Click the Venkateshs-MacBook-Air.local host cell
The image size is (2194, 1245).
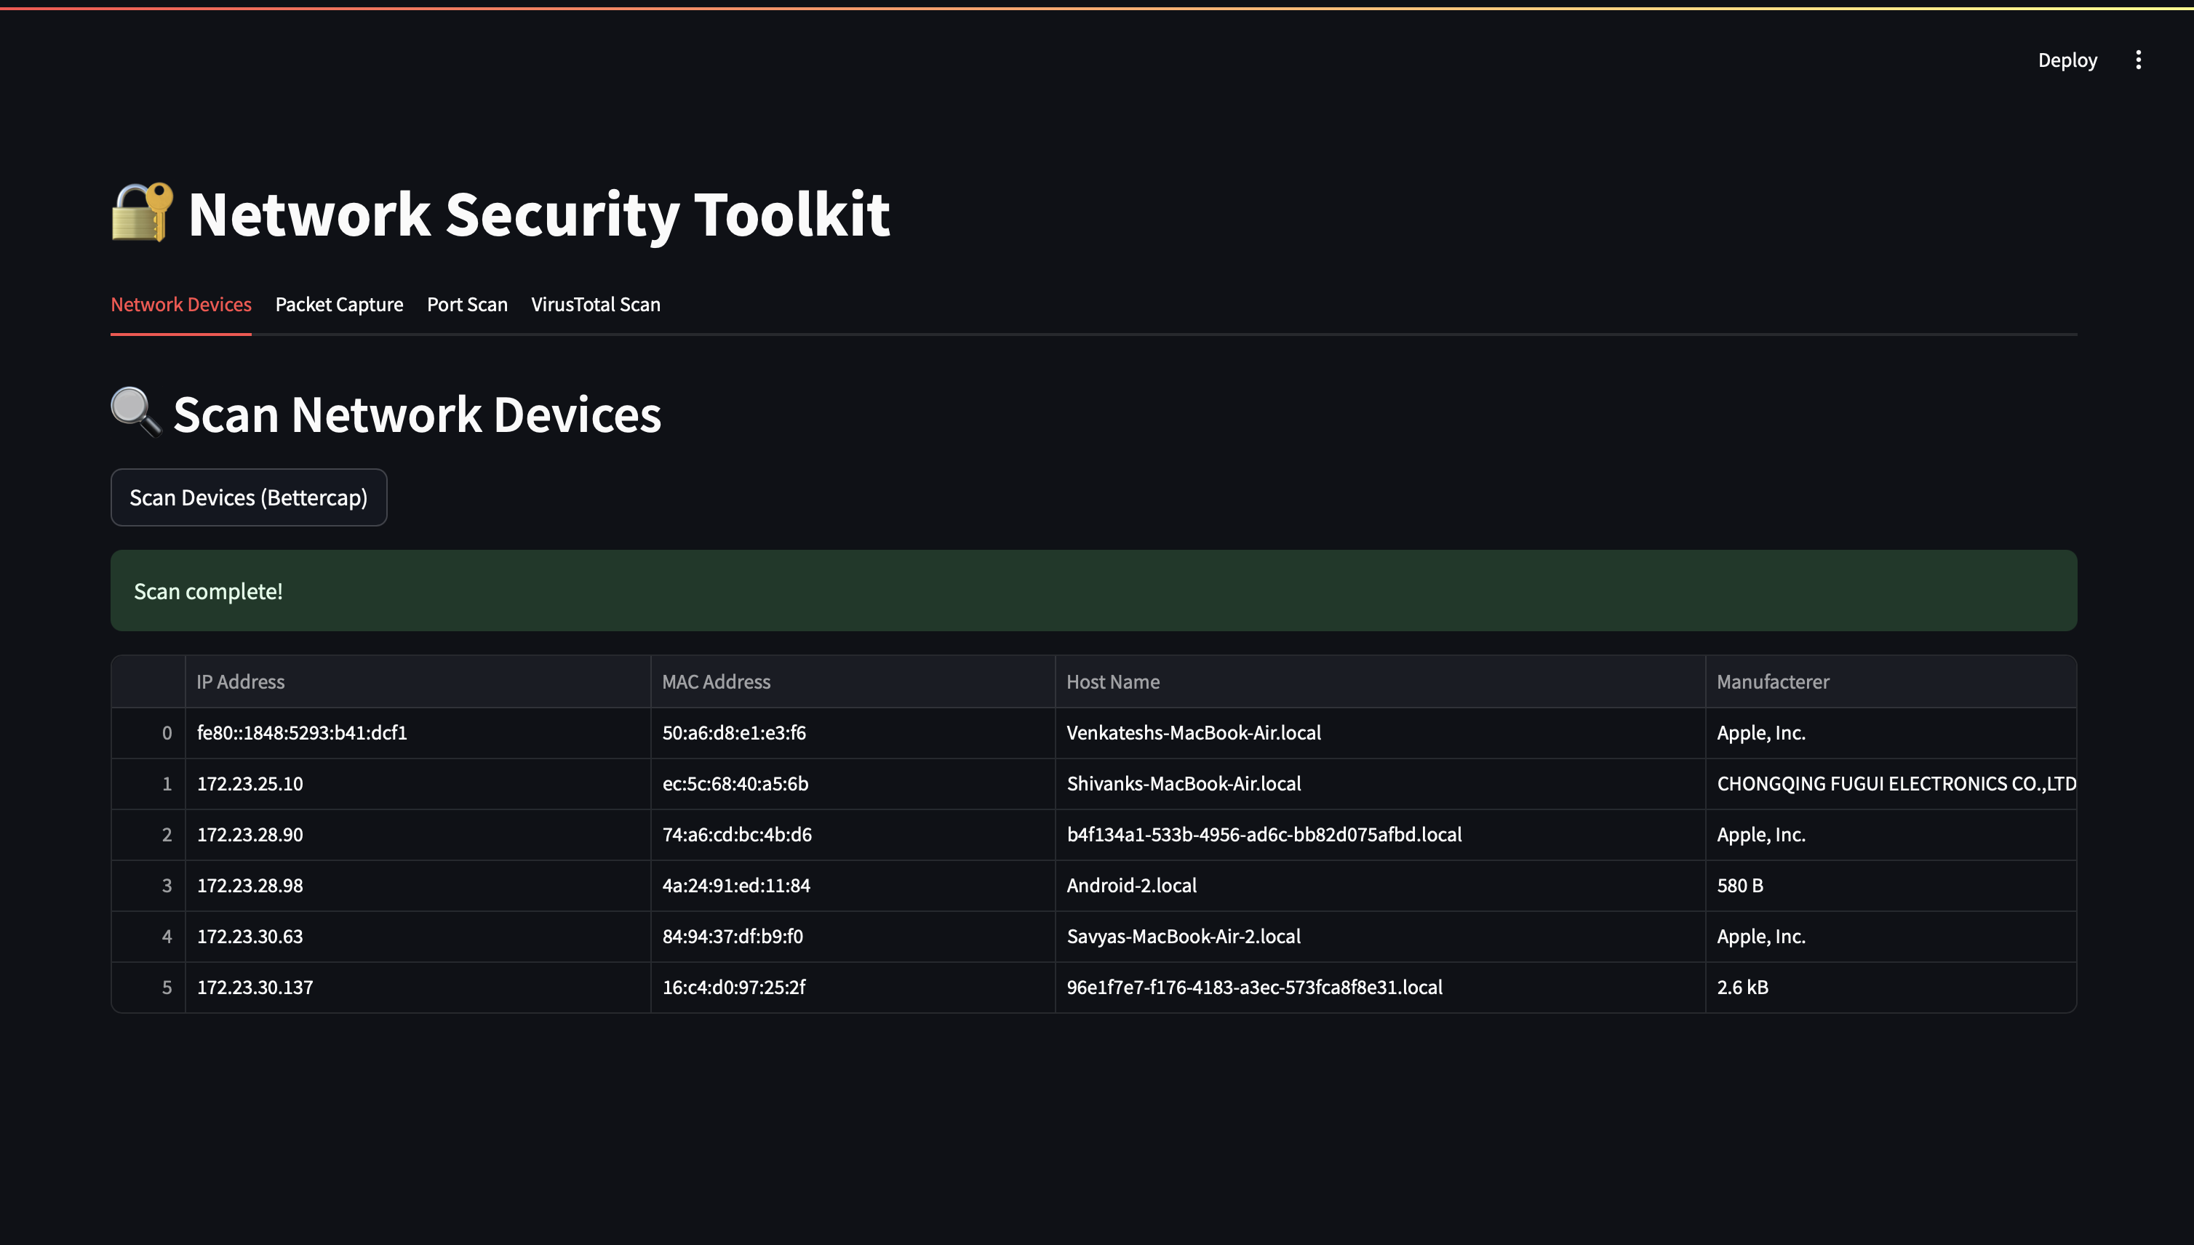(x=1193, y=733)
